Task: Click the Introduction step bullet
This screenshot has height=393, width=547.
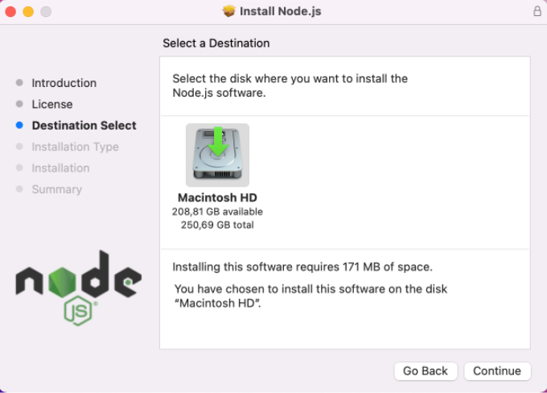Action: pyautogui.click(x=19, y=83)
